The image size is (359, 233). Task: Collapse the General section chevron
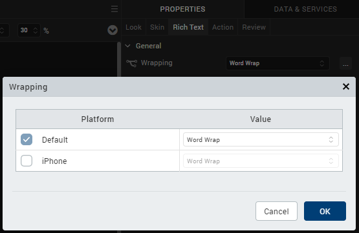[x=128, y=46]
